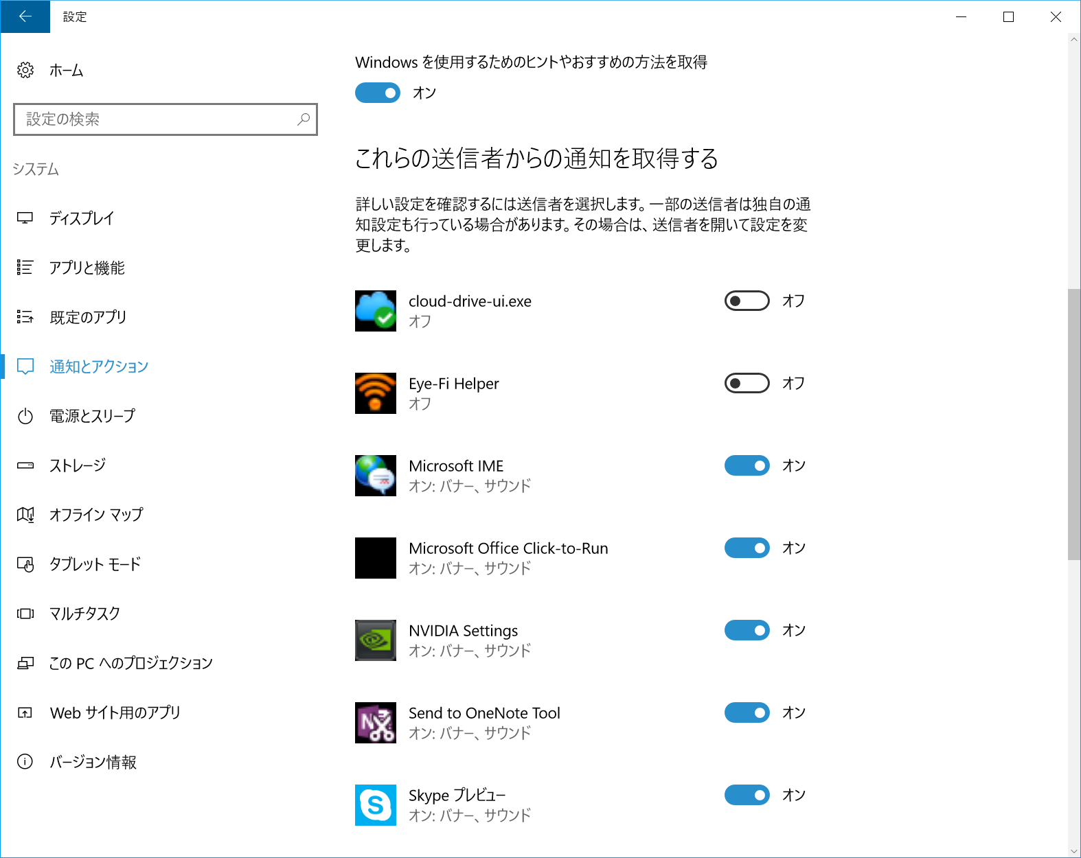The image size is (1081, 858).
Task: Click the NVIDIA Settings icon
Action: 376,640
